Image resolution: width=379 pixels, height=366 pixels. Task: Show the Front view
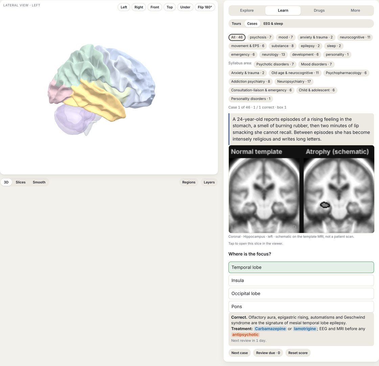pos(155,7)
